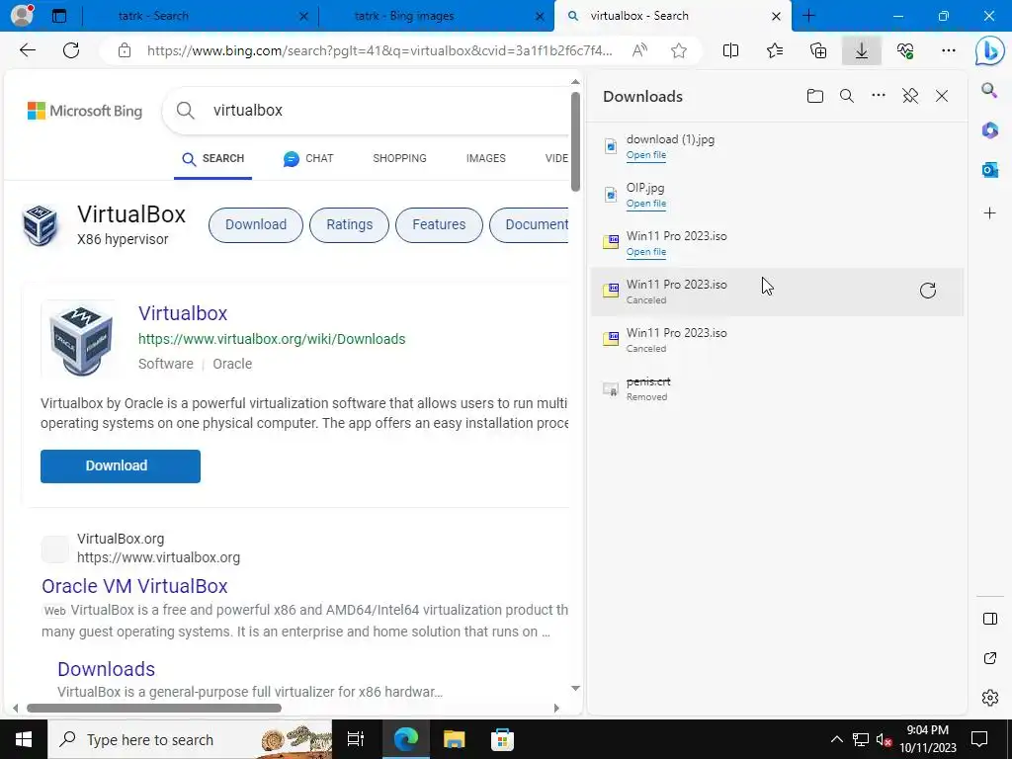Activate Read aloud icon in address bar
The image size is (1012, 759).
(x=639, y=50)
